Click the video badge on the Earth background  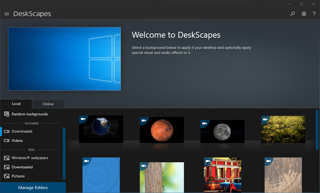(x=83, y=119)
